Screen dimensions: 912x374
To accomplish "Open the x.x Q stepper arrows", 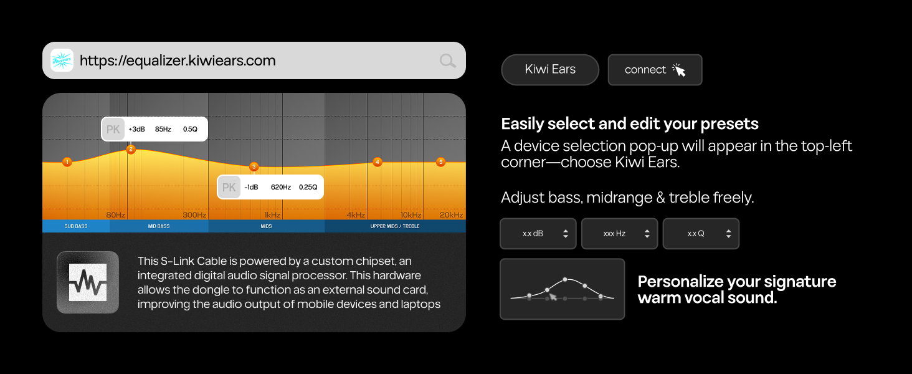I will (728, 234).
